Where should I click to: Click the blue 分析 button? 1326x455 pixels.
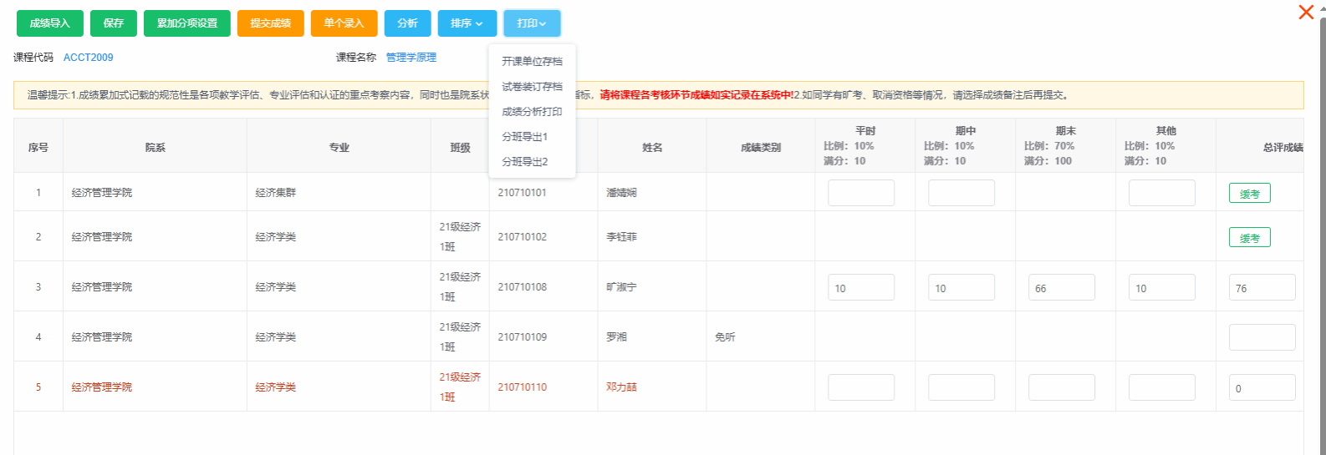(408, 23)
